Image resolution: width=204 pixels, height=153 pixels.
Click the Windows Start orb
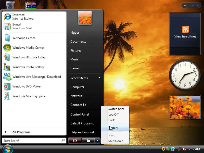pyautogui.click(x=8, y=149)
